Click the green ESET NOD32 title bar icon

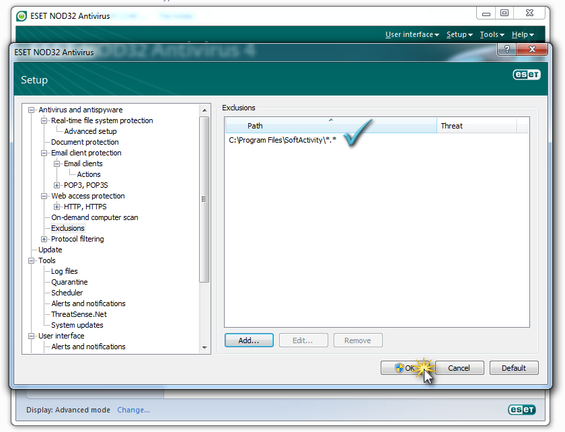(22, 16)
